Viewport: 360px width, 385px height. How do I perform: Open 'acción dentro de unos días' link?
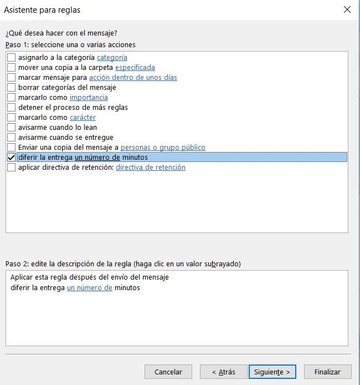tap(133, 78)
